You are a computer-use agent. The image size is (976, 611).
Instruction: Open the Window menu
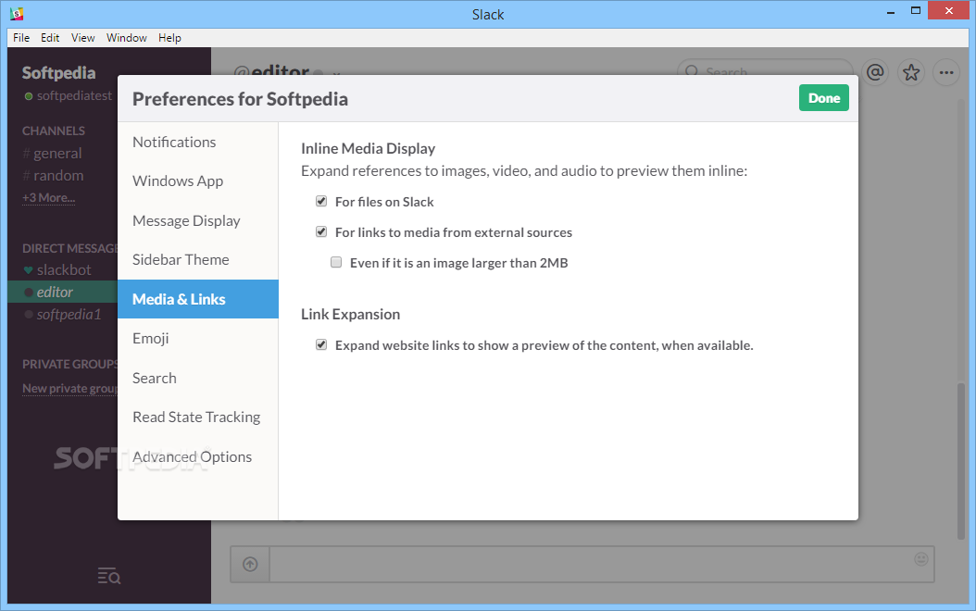pos(126,38)
